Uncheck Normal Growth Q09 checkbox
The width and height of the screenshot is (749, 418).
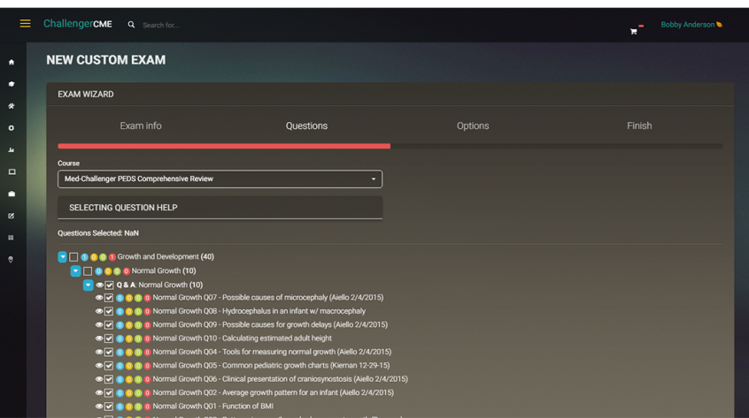pos(109,325)
